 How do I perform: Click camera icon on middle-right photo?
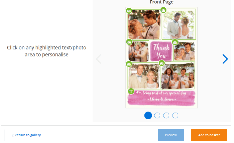pyautogui.click(x=175, y=42)
